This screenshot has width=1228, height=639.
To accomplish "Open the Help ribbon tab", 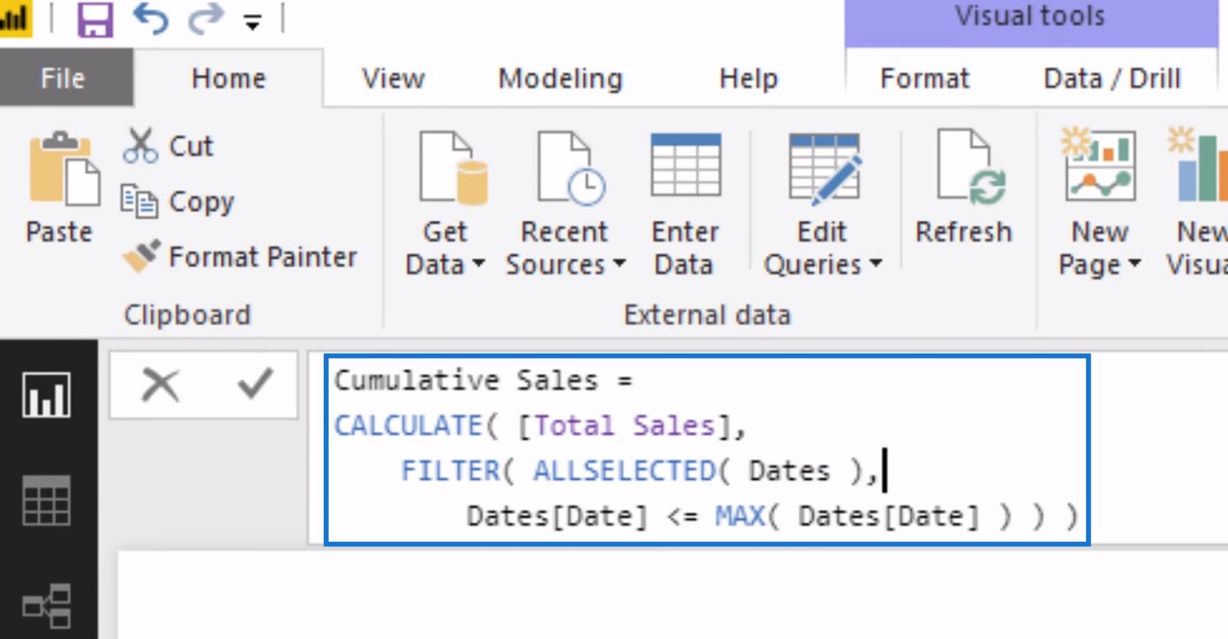I will 748,78.
